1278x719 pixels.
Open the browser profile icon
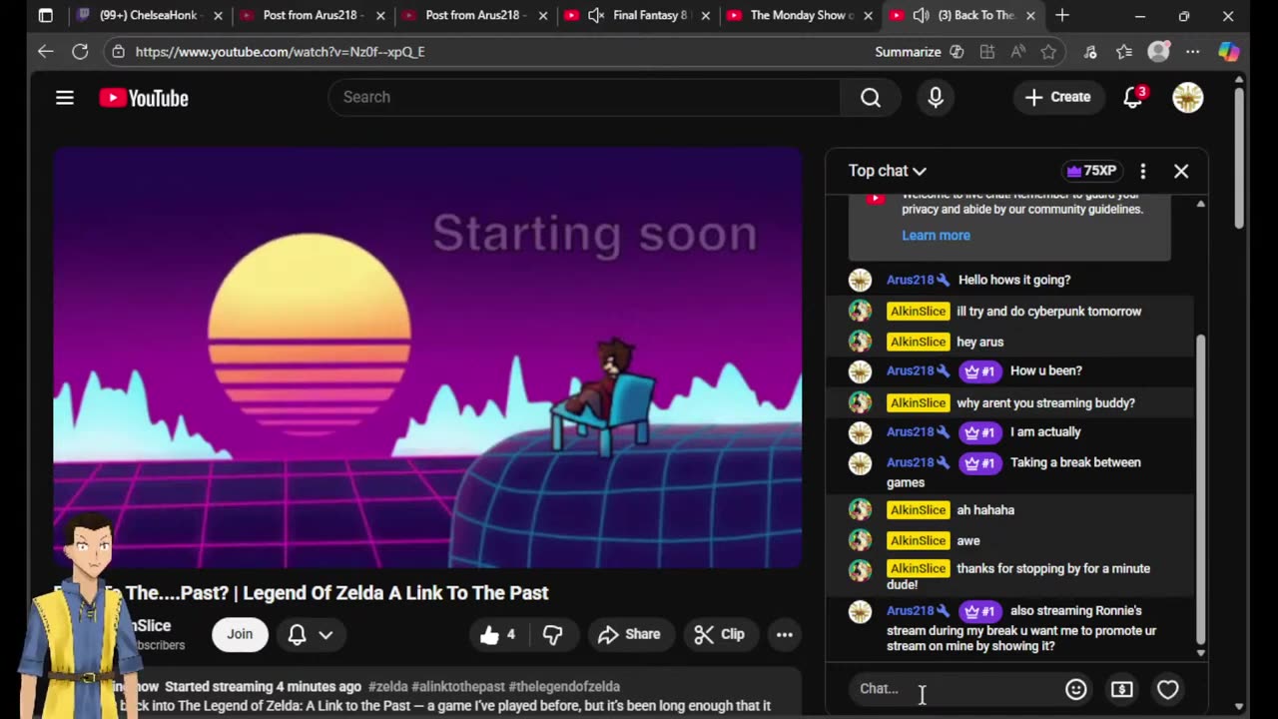point(1158,52)
